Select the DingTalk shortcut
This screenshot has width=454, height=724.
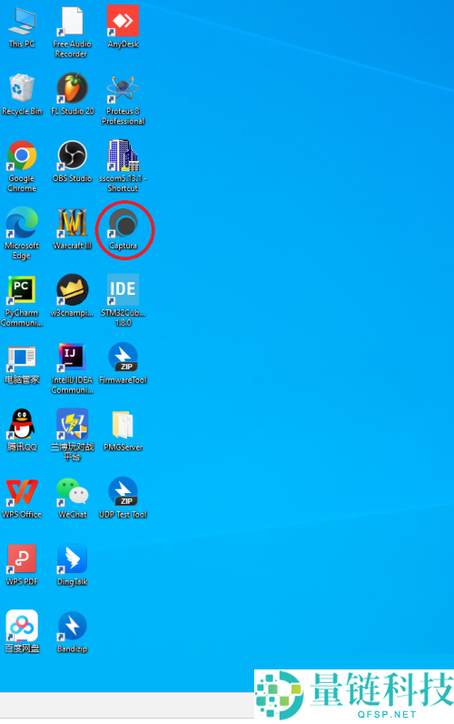point(73,565)
